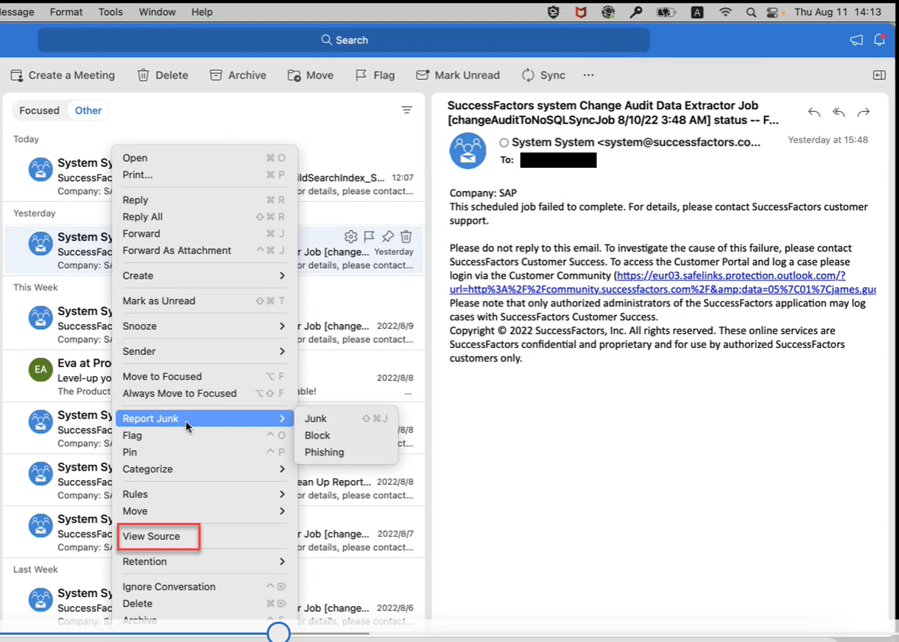899x642 pixels.
Task: Open the Window menu in menu bar
Action: point(157,12)
